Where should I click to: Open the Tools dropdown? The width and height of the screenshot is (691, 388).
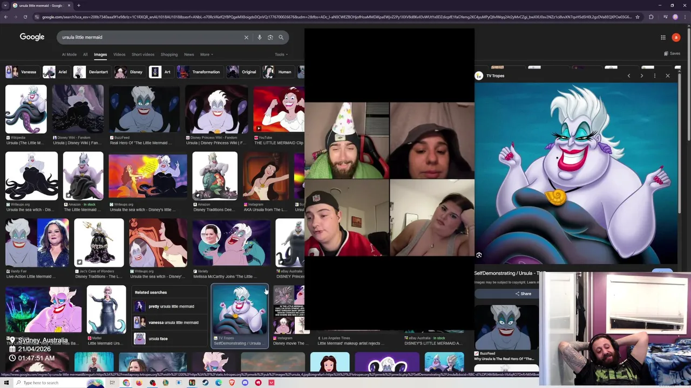(x=281, y=54)
